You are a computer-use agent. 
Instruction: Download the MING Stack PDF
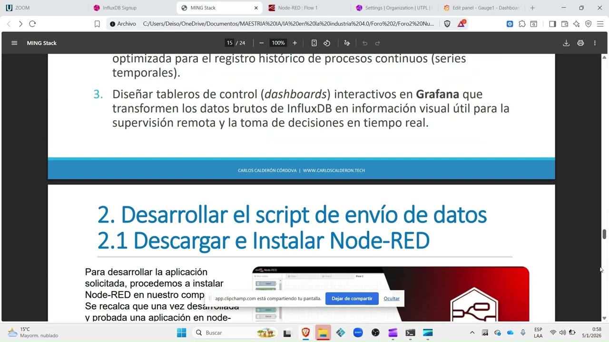[566, 43]
